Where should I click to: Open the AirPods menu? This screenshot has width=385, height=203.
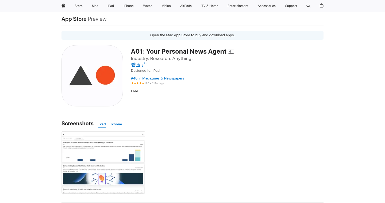pyautogui.click(x=186, y=6)
